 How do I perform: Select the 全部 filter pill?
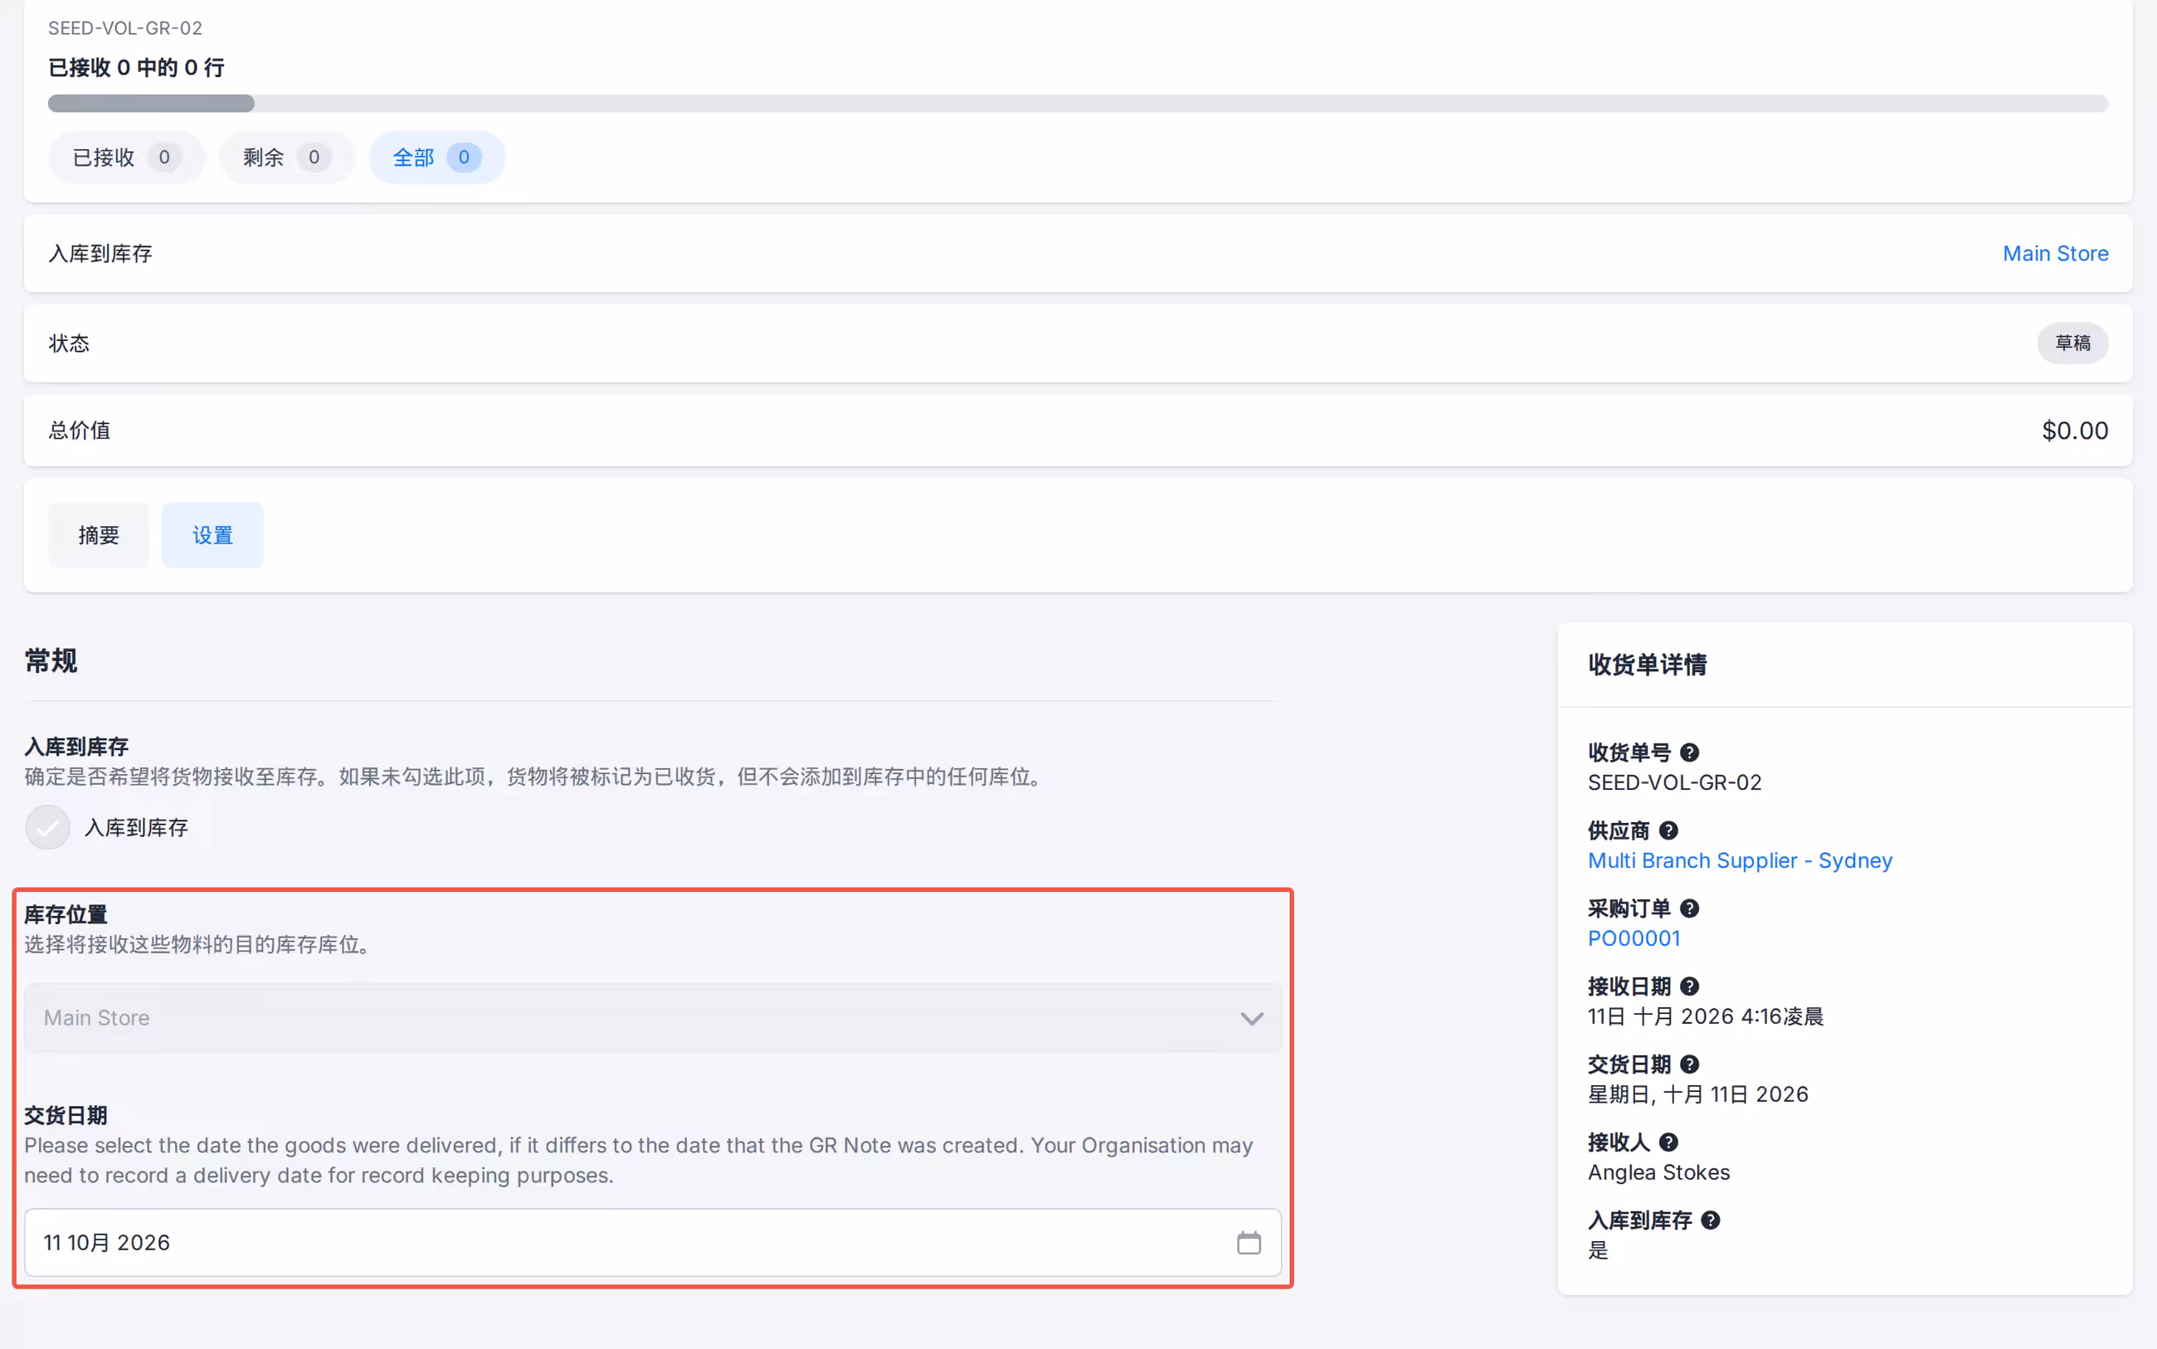click(x=437, y=157)
